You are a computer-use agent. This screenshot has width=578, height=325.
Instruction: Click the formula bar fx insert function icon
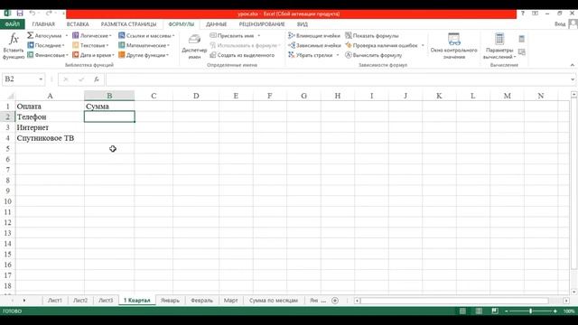coord(97,79)
